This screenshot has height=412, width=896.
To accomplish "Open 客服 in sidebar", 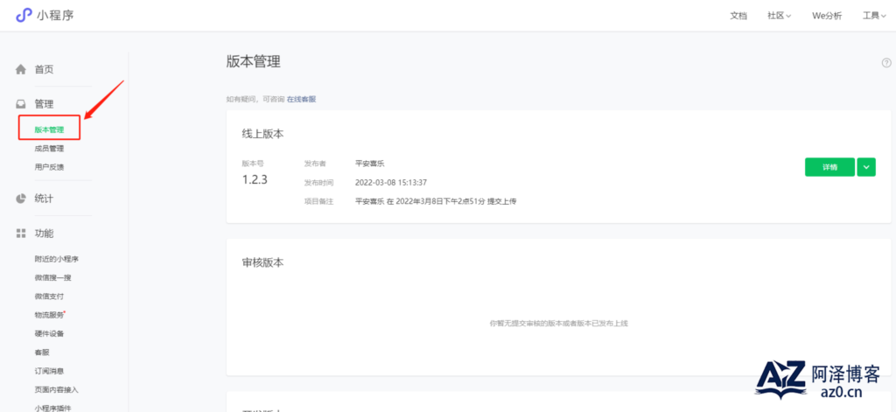I will (x=42, y=353).
